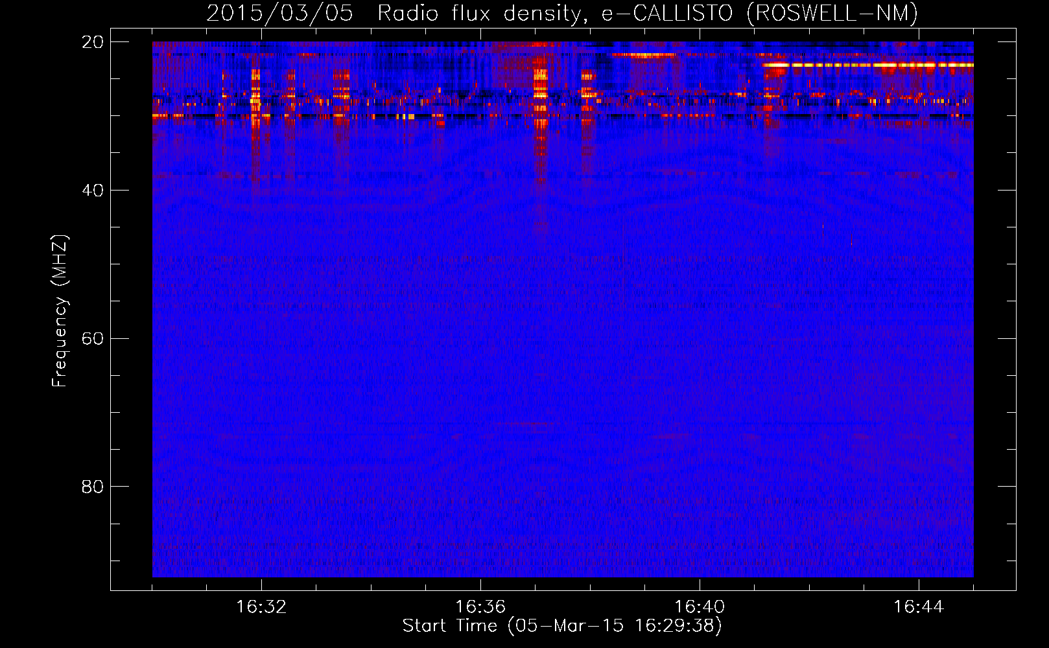
Task: Click the 16:40 time tick label
Action: [700, 607]
